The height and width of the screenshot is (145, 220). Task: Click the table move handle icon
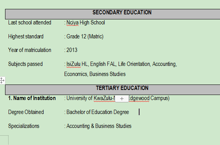point(2,81)
